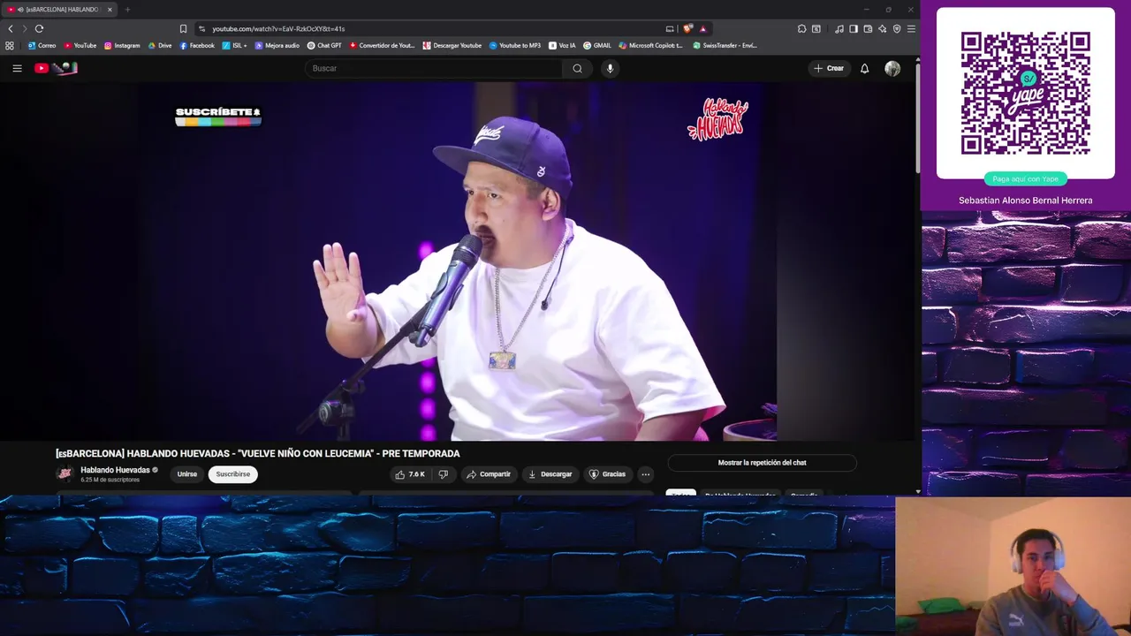Go to the YouTube home logo
This screenshot has width=1131, height=636.
click(x=56, y=68)
